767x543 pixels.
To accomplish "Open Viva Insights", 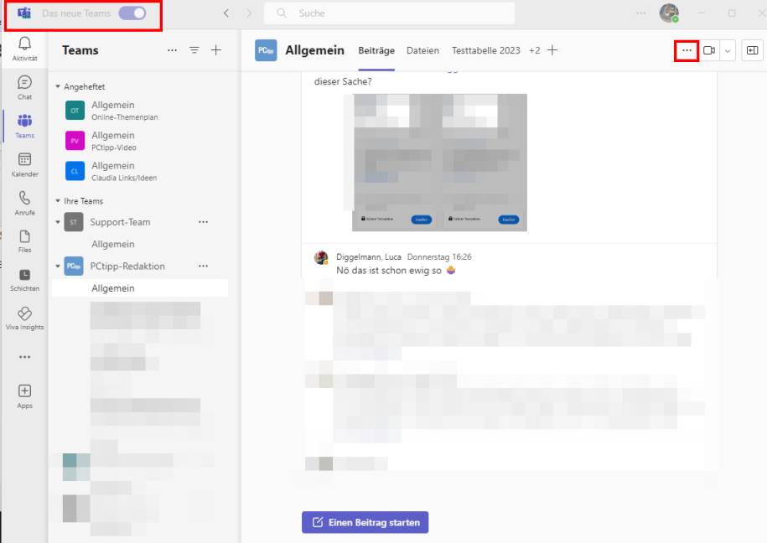I will click(x=24, y=318).
